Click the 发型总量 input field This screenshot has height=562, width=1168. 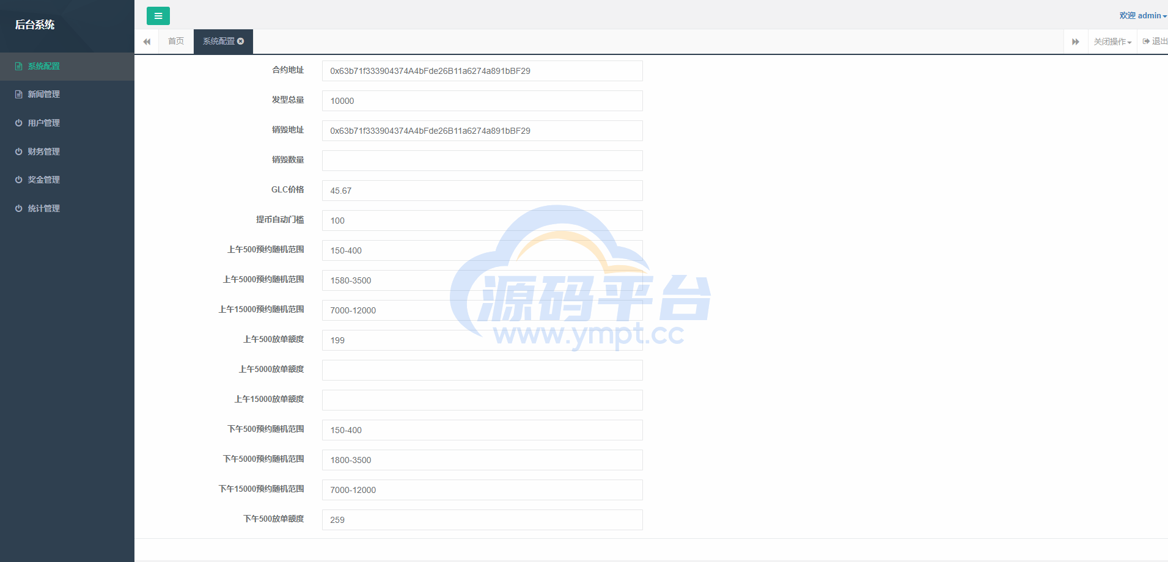click(482, 101)
